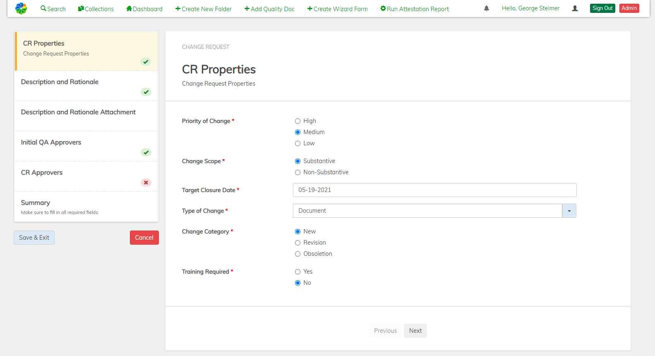
Task: Choose Non-Substantive change scope
Action: click(298, 173)
